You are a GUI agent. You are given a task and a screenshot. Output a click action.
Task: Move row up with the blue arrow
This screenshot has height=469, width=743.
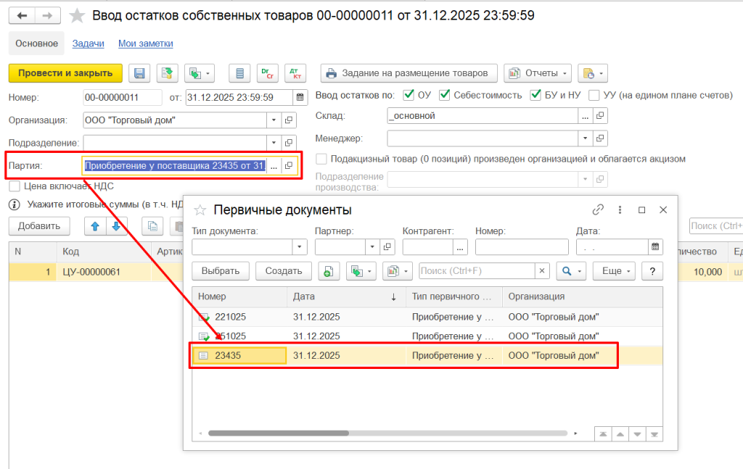coord(94,226)
